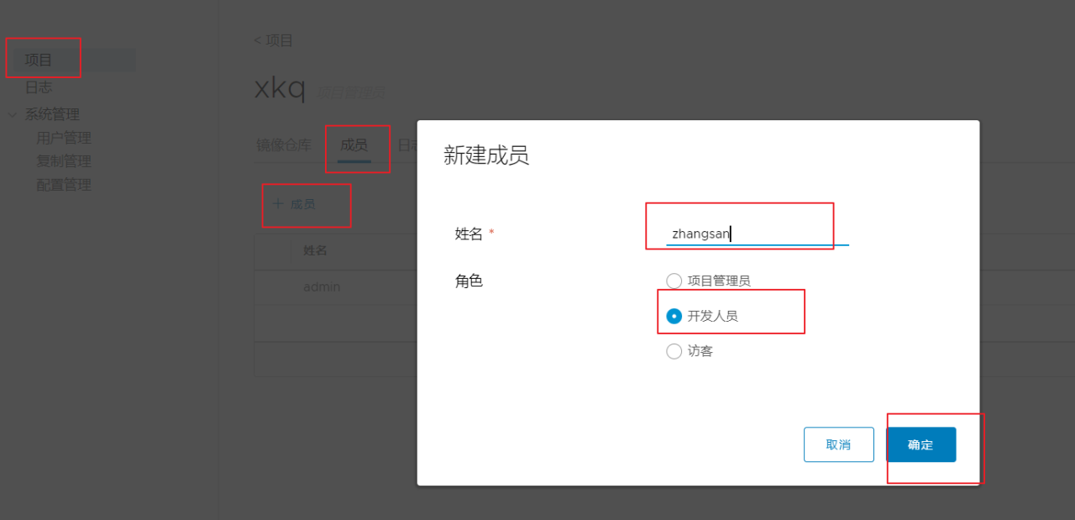Click the xkq project name heading
Viewport: 1075px width, 520px height.
[281, 88]
